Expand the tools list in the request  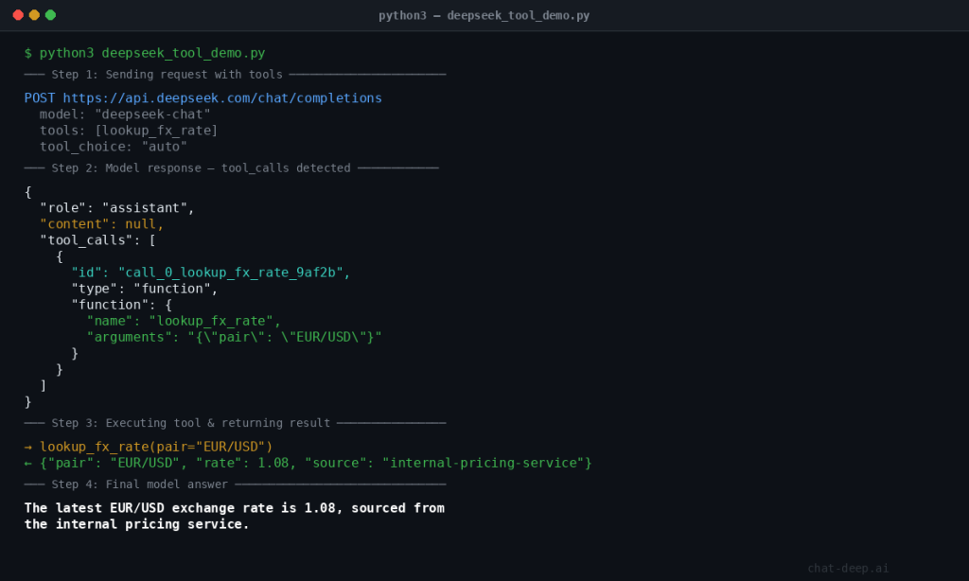[97, 130]
